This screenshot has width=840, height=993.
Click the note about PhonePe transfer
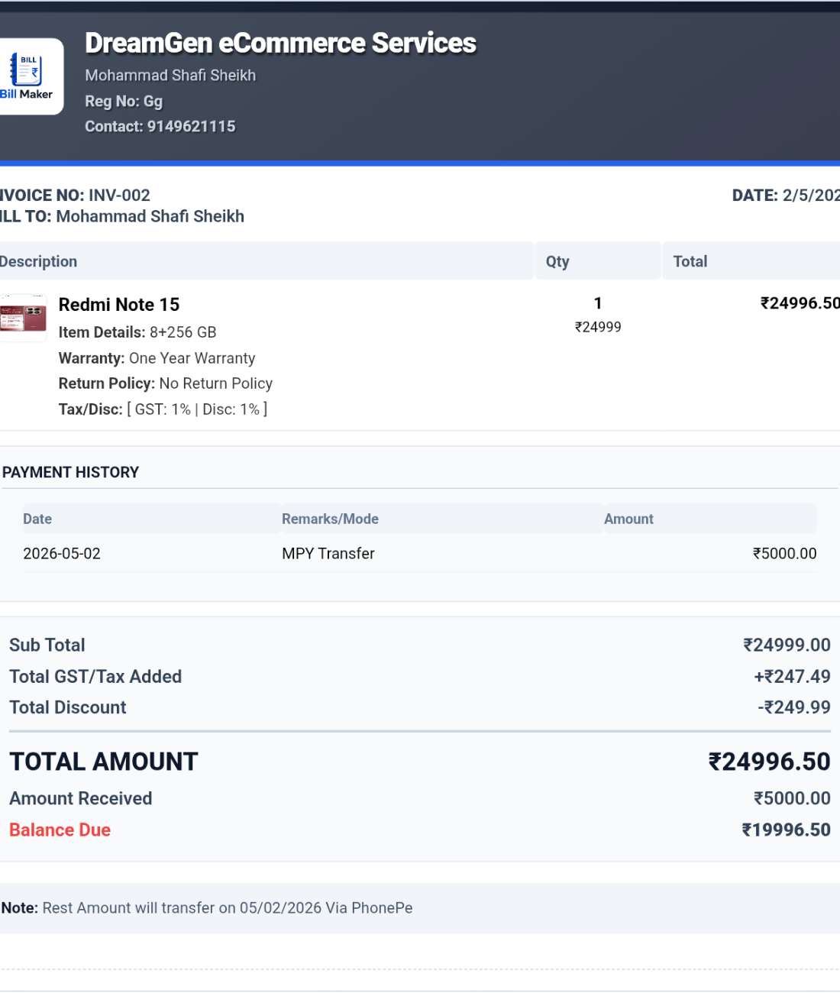coord(207,908)
